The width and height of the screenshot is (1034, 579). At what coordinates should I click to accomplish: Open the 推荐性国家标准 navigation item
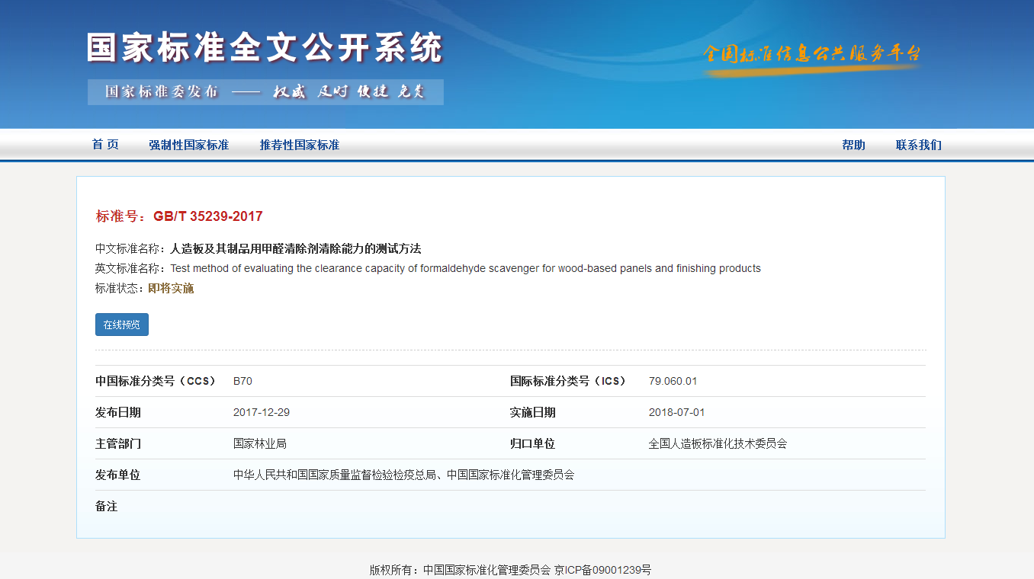pos(299,145)
